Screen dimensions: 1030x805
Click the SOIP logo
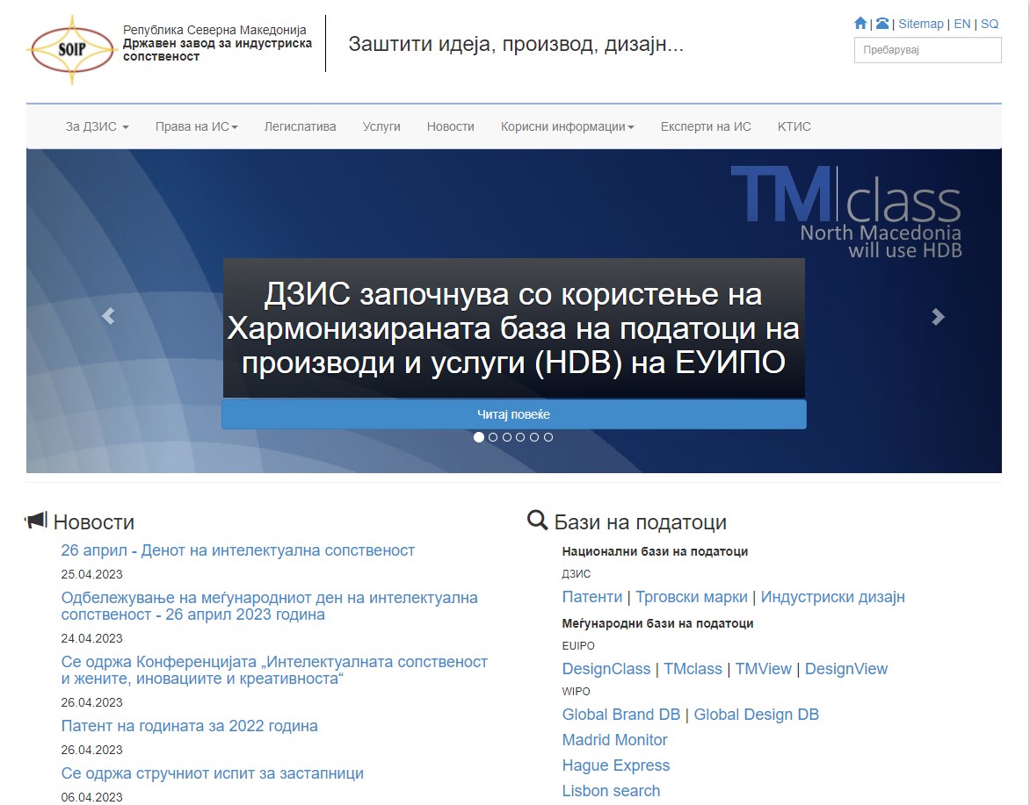[x=71, y=50]
